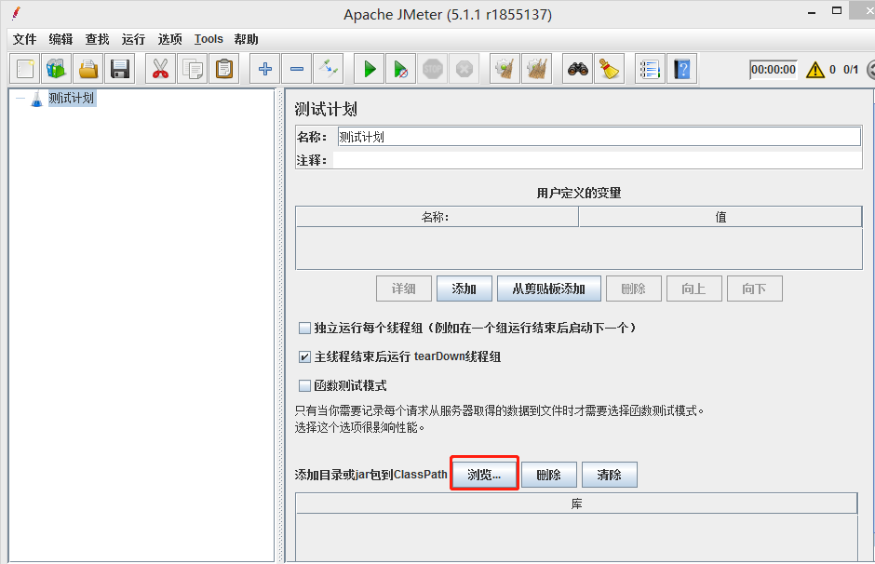The image size is (875, 564).
Task: Click the Stop test icon
Action: click(x=433, y=69)
